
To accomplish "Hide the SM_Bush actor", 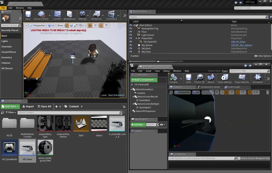I will click(x=131, y=48).
